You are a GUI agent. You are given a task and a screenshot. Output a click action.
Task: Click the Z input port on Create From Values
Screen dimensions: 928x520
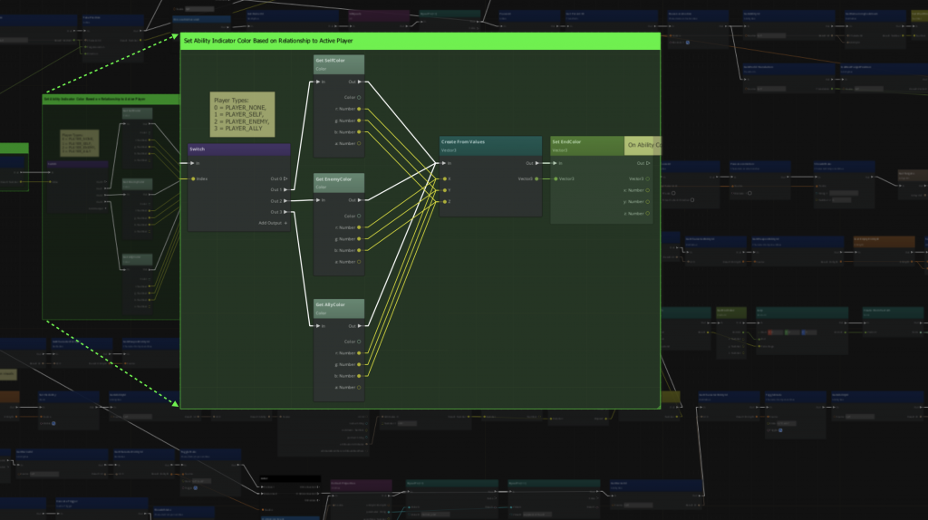pyautogui.click(x=444, y=202)
